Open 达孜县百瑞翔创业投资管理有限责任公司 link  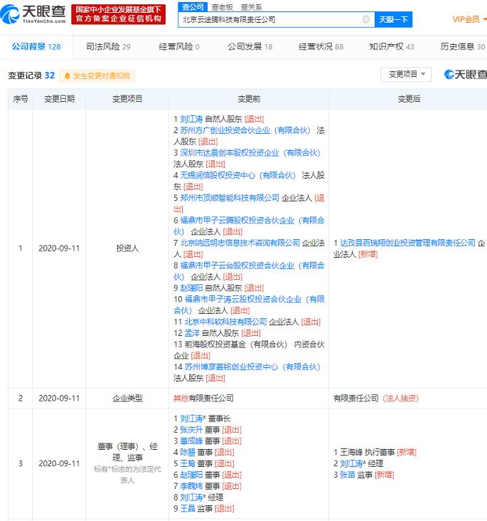tap(407, 243)
